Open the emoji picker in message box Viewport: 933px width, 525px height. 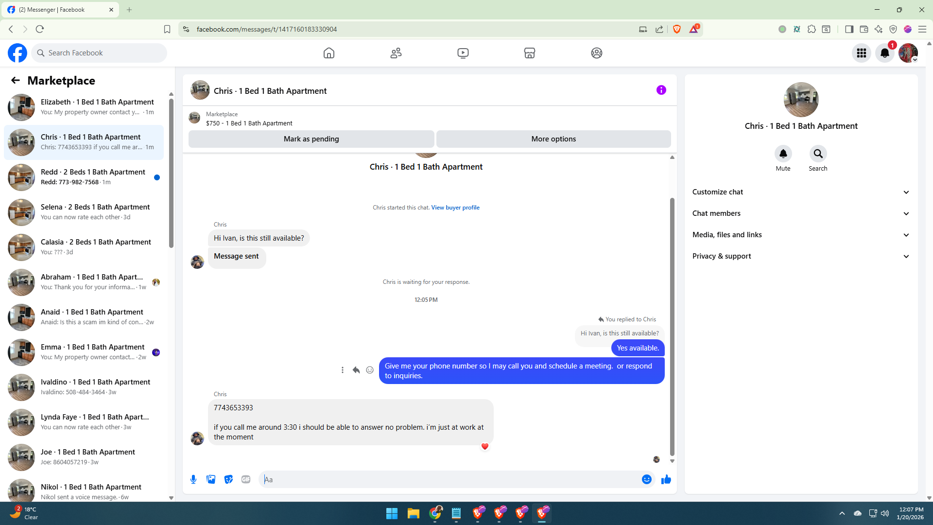[646, 479]
